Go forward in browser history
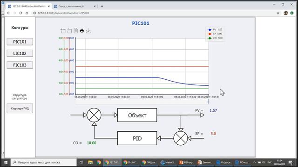The width and height of the screenshot is (298, 167). click(x=14, y=13)
